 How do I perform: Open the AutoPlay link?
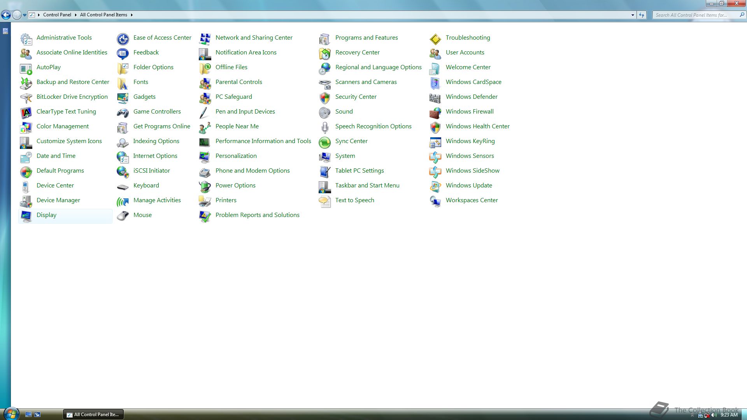(49, 67)
